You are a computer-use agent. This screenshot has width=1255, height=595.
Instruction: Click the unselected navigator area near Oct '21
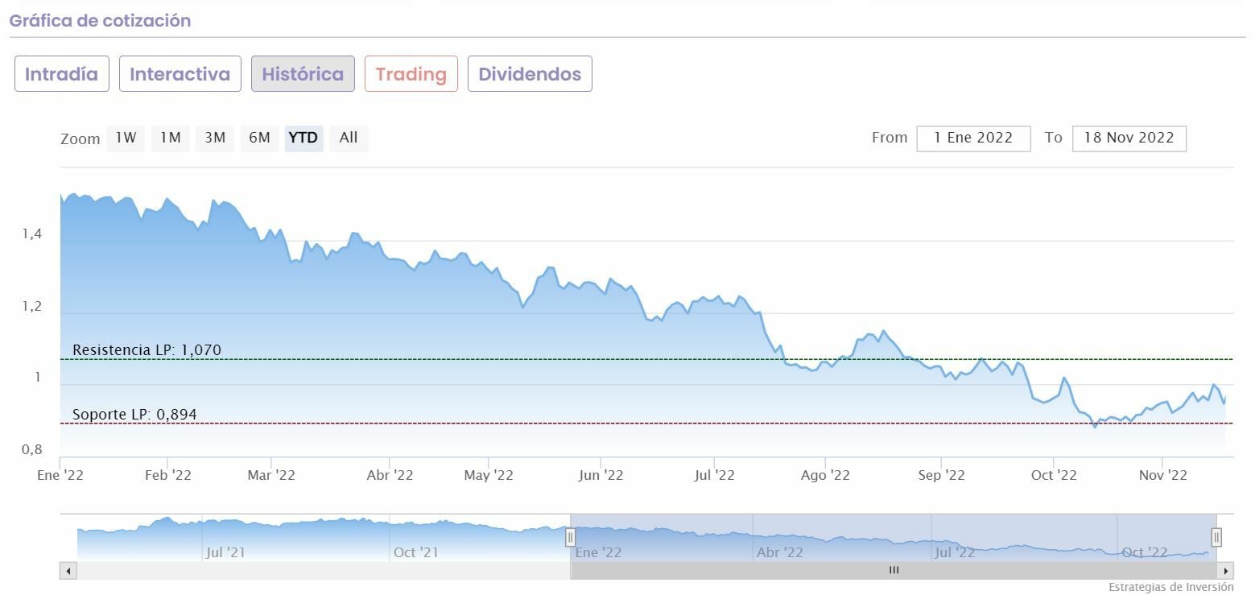pos(416,537)
